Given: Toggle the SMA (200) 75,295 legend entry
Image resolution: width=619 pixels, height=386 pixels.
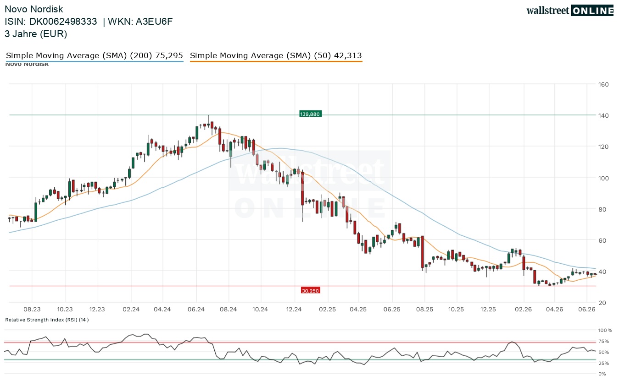Looking at the screenshot, I should pyautogui.click(x=95, y=56).
